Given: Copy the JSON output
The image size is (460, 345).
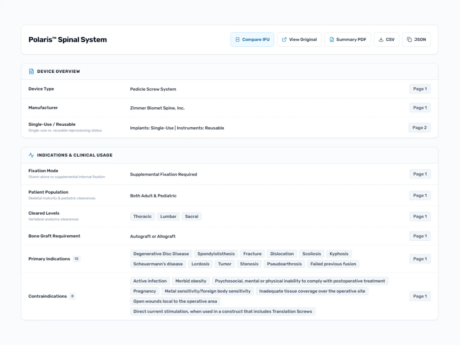Looking at the screenshot, I should pos(416,39).
